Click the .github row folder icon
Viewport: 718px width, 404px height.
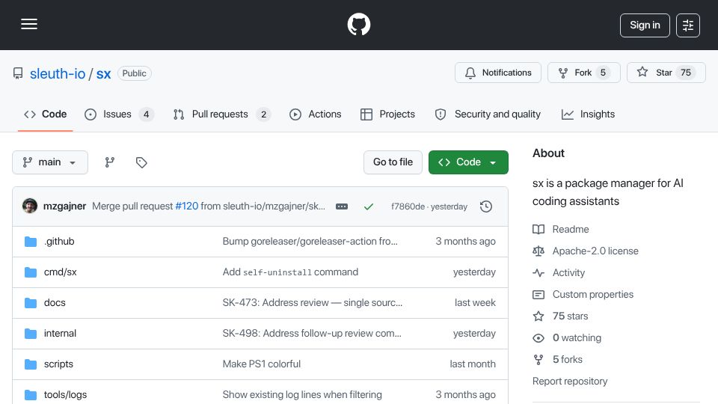point(31,242)
